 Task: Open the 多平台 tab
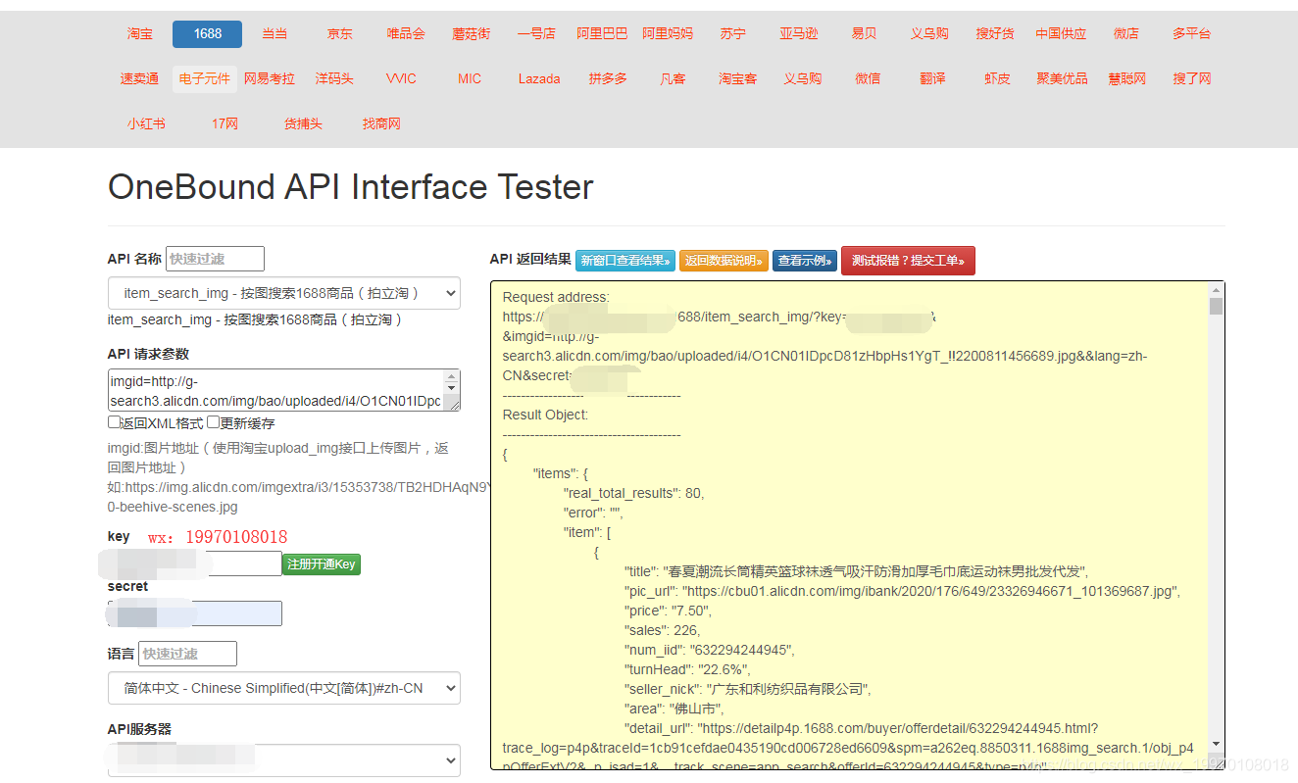click(x=1191, y=33)
